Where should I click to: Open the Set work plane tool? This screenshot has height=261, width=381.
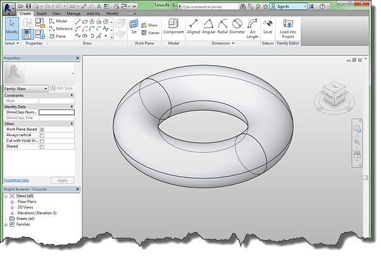[134, 27]
